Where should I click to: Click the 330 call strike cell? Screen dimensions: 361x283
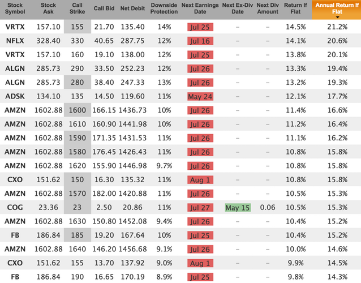pyautogui.click(x=78, y=41)
